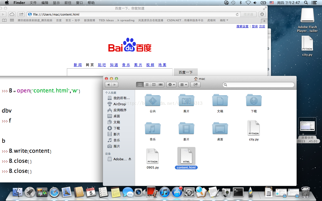Select the 桌面 folder in the file area
This screenshot has width=322, height=201.
[220, 129]
